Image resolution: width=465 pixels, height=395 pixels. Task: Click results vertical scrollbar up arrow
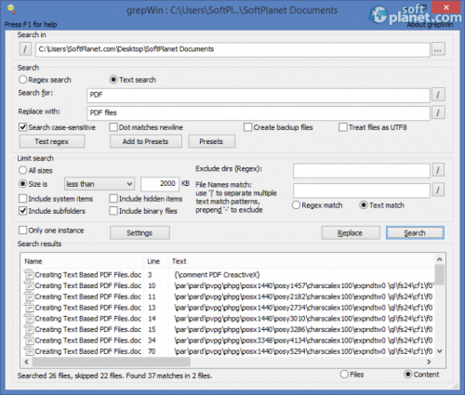439,259
